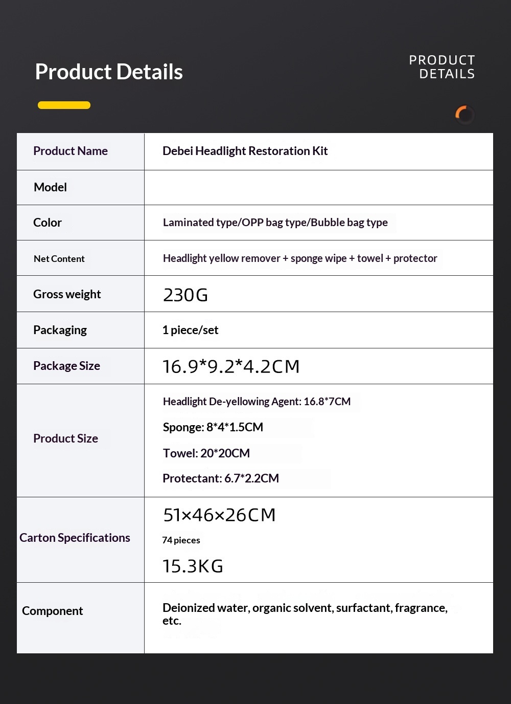Select the Product Name label cell

click(81, 151)
